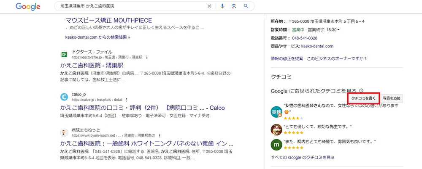422x169 pixels.
Task: Open すべての Google のクチコミを見る link
Action: [x=303, y=158]
